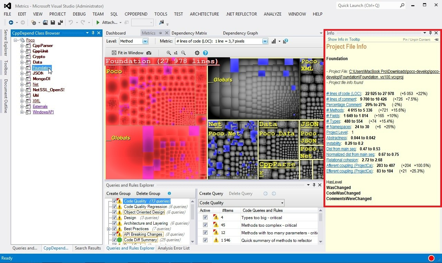Pin the Info panel using pushpin icon
Viewport: 442px width, 263px height.
(x=430, y=33)
